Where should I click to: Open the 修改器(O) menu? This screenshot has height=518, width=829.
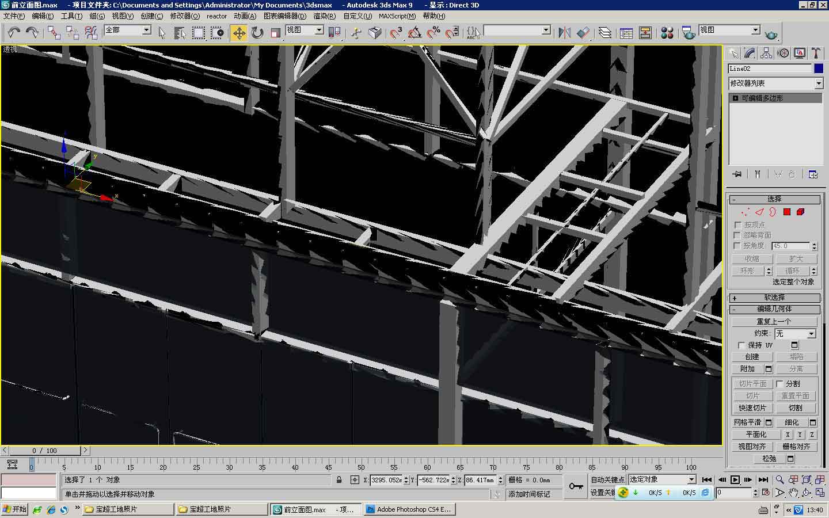(x=185, y=16)
